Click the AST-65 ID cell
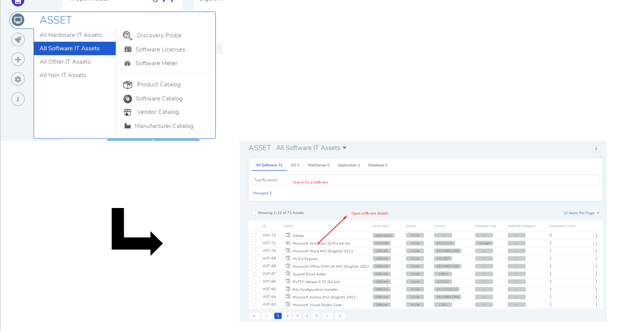The image size is (623, 331). click(269, 289)
